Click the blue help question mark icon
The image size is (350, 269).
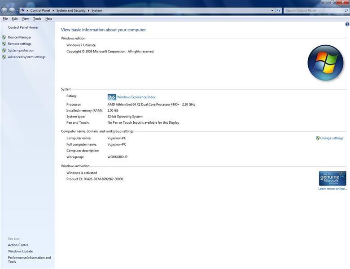(x=347, y=24)
